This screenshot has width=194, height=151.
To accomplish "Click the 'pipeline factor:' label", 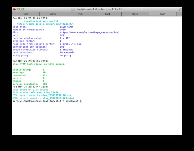I will 24,41.
